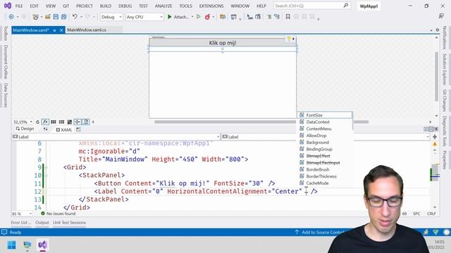Switch to XAML pane tab
Viewport: 451px width, 253px height.
[x=64, y=129]
